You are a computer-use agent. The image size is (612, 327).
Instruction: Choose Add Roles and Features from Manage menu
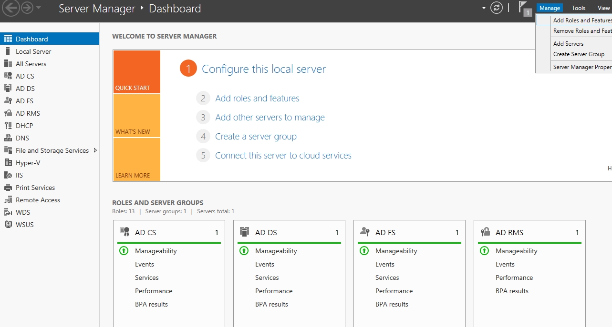(574, 20)
